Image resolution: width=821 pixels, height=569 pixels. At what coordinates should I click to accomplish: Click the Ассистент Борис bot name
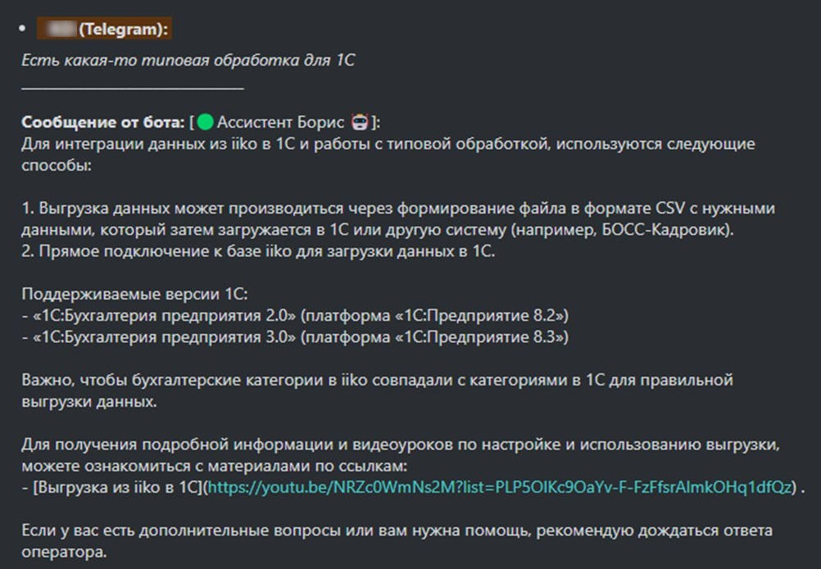[x=281, y=123]
